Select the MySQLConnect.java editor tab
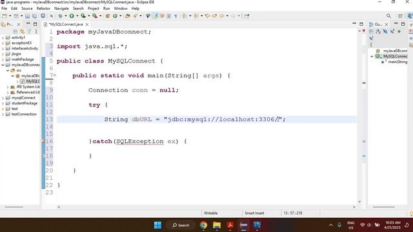The image size is (413, 232). (66, 24)
